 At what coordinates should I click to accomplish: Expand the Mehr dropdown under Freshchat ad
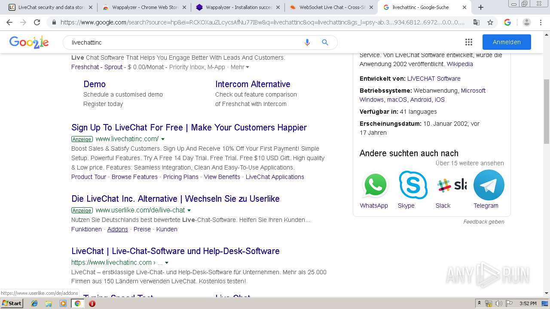[240, 67]
